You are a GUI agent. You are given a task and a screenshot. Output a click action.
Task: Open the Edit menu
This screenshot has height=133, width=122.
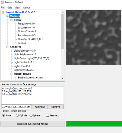[x=9, y=8]
